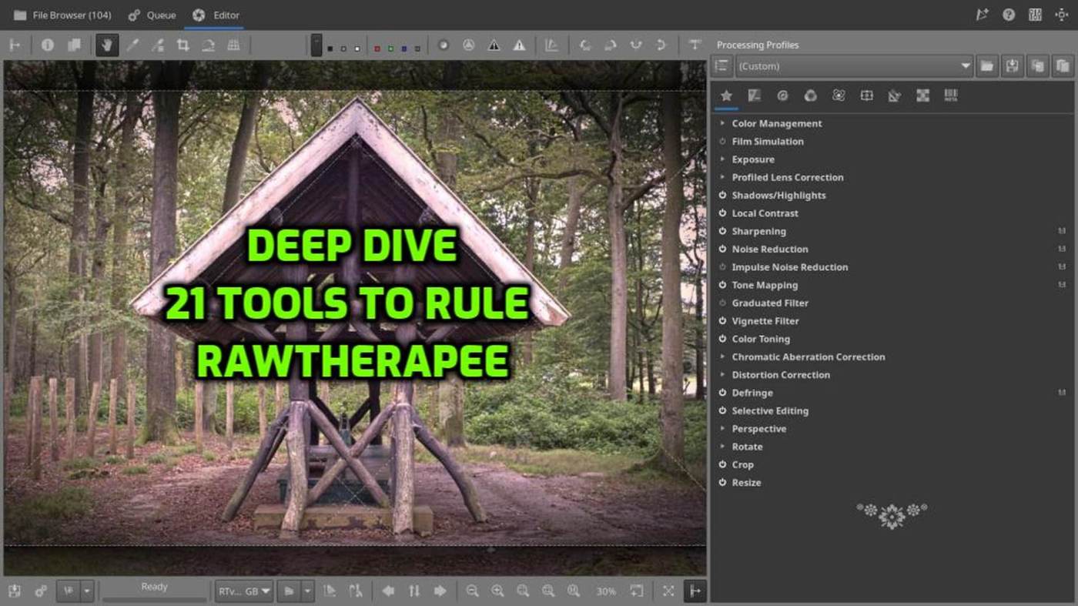Screen dimensions: 1078x606
Task: Open the Impulse Noise Reduction panel
Action: (x=790, y=267)
